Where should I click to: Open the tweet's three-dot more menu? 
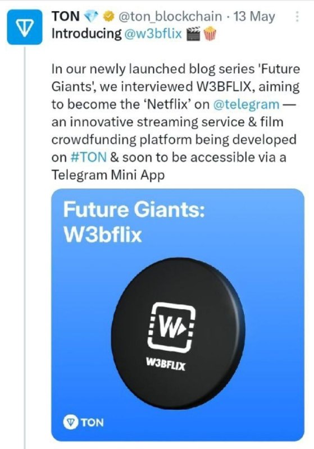pos(297,17)
